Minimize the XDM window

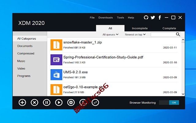click(166, 18)
